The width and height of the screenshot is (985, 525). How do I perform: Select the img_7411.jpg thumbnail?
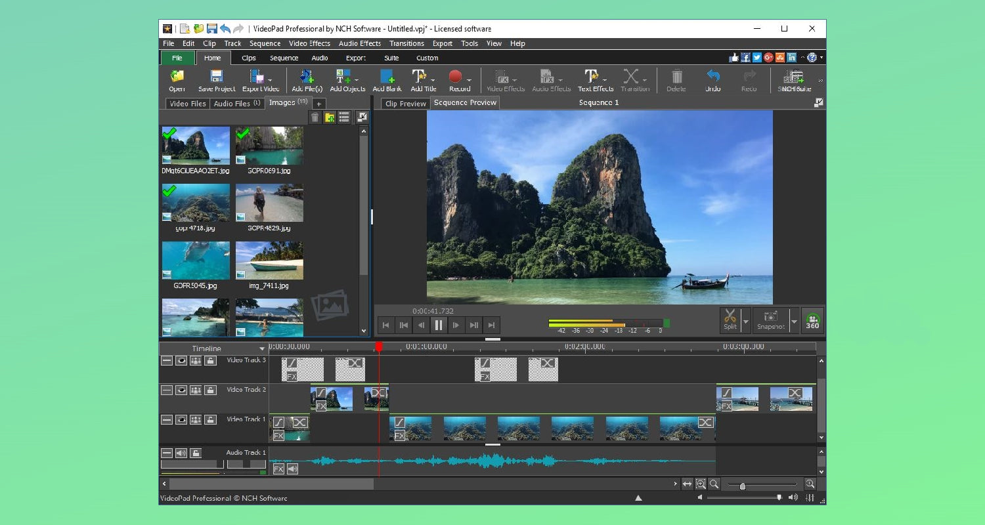coord(269,261)
